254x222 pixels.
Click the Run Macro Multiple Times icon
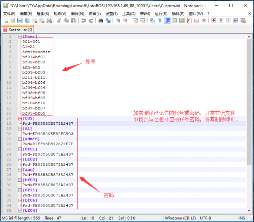coord(236,21)
